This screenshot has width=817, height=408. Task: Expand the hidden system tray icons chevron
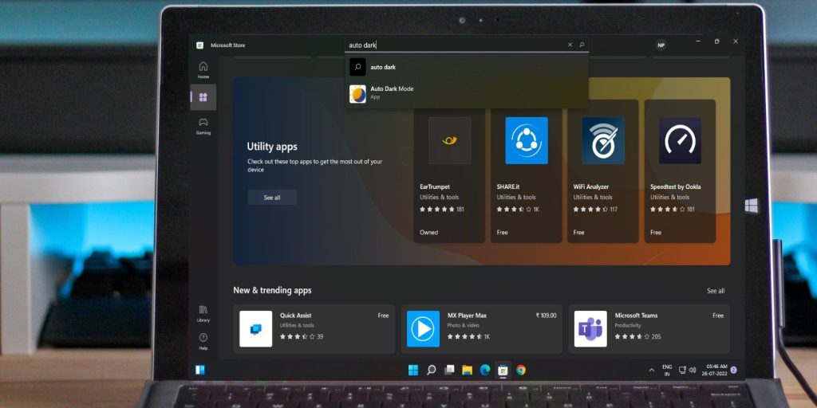click(x=651, y=370)
